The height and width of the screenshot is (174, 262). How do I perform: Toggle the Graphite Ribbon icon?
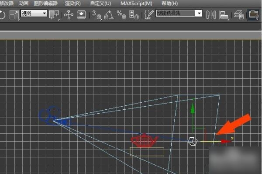coord(254,15)
